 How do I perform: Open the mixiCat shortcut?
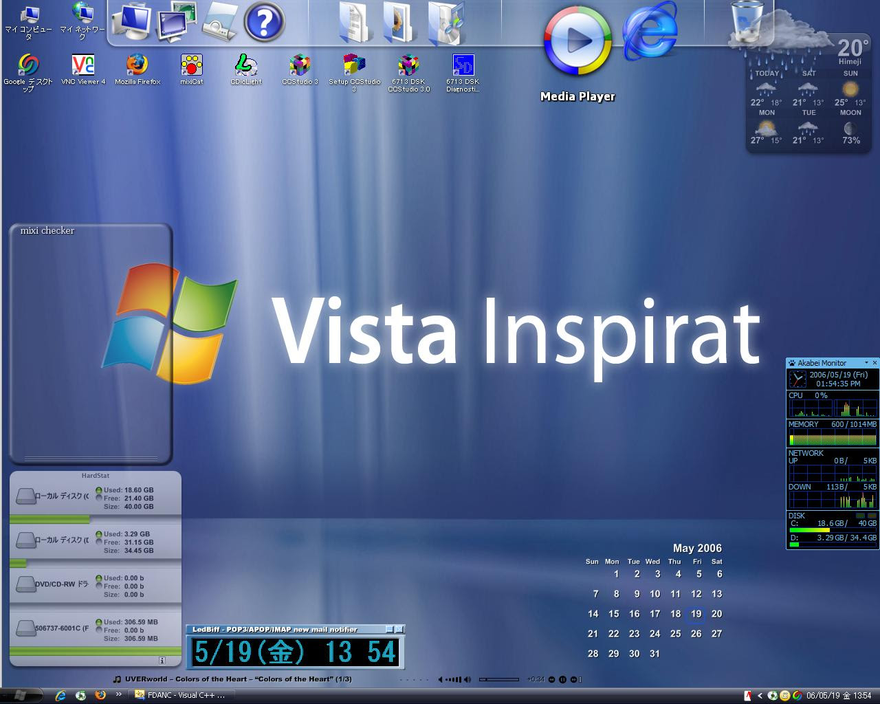point(192,70)
